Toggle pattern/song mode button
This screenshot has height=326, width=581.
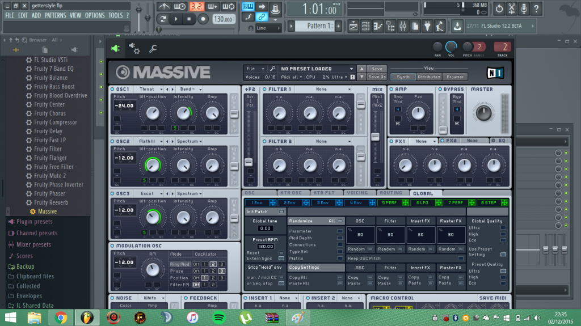(x=163, y=19)
